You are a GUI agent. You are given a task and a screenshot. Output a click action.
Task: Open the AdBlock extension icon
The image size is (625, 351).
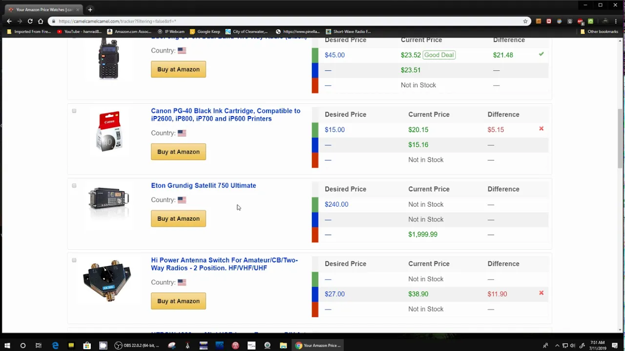(x=580, y=21)
